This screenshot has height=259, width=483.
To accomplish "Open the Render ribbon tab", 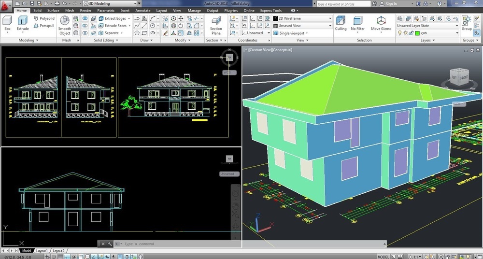I will tap(85, 11).
